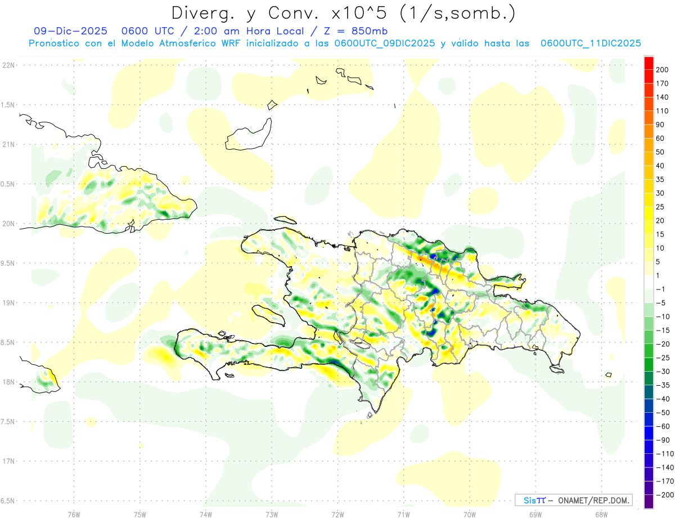Click the longitude axis label '73W'
Image resolution: width=675 pixels, height=522 pixels.
click(x=272, y=515)
